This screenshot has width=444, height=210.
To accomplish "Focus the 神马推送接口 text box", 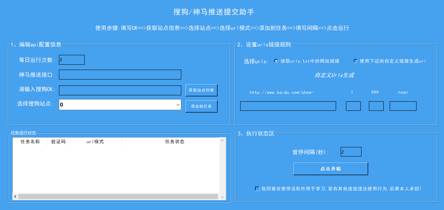I will pos(120,75).
